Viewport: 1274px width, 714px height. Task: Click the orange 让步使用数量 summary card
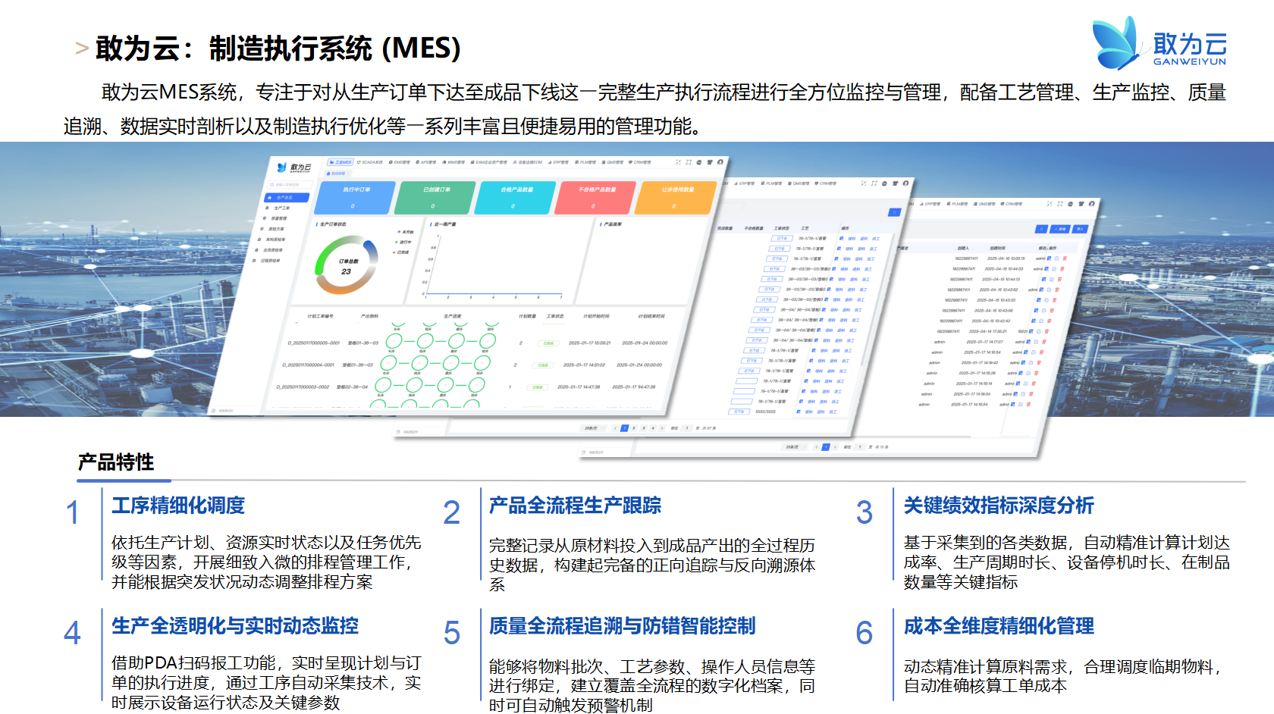pyautogui.click(x=676, y=197)
